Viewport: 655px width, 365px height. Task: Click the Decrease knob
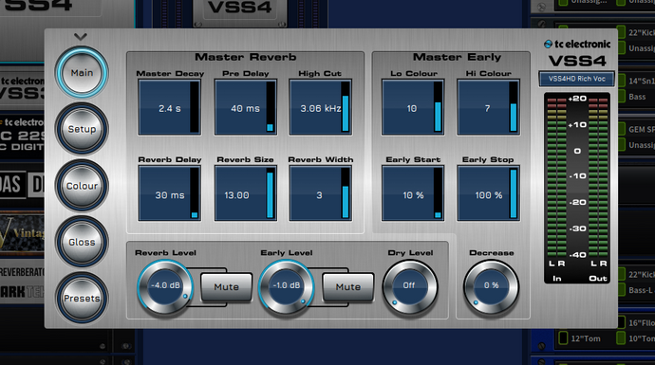pos(491,286)
